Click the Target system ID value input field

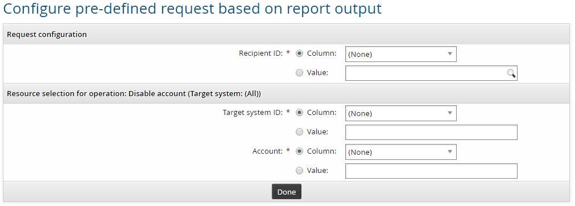431,132
